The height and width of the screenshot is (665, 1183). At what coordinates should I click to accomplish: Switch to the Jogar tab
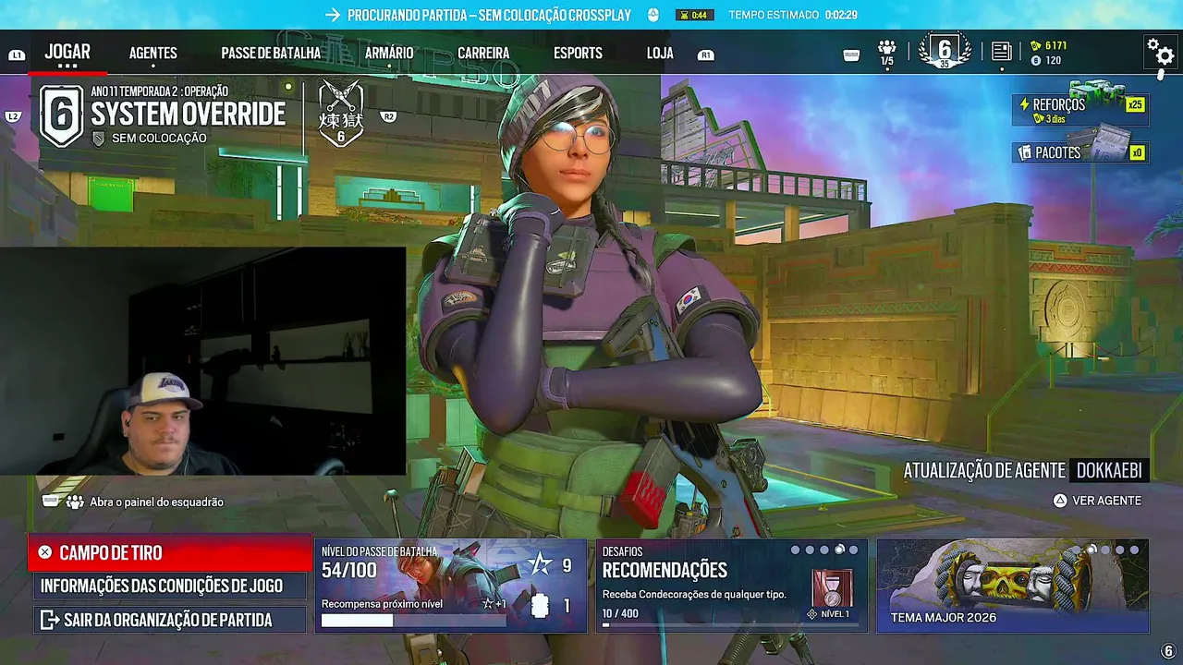[x=67, y=52]
